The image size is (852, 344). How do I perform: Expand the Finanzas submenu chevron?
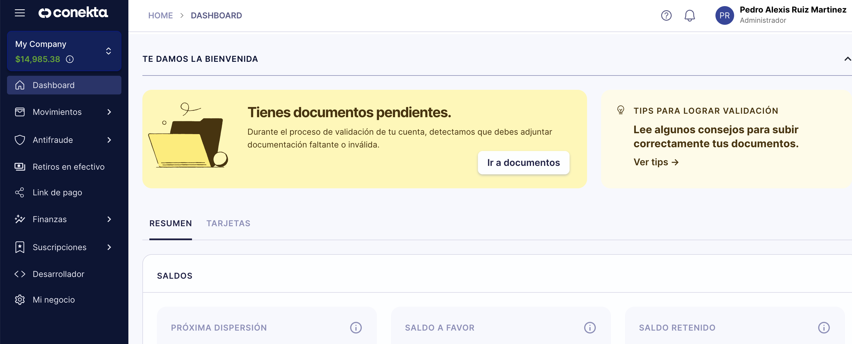pos(109,219)
